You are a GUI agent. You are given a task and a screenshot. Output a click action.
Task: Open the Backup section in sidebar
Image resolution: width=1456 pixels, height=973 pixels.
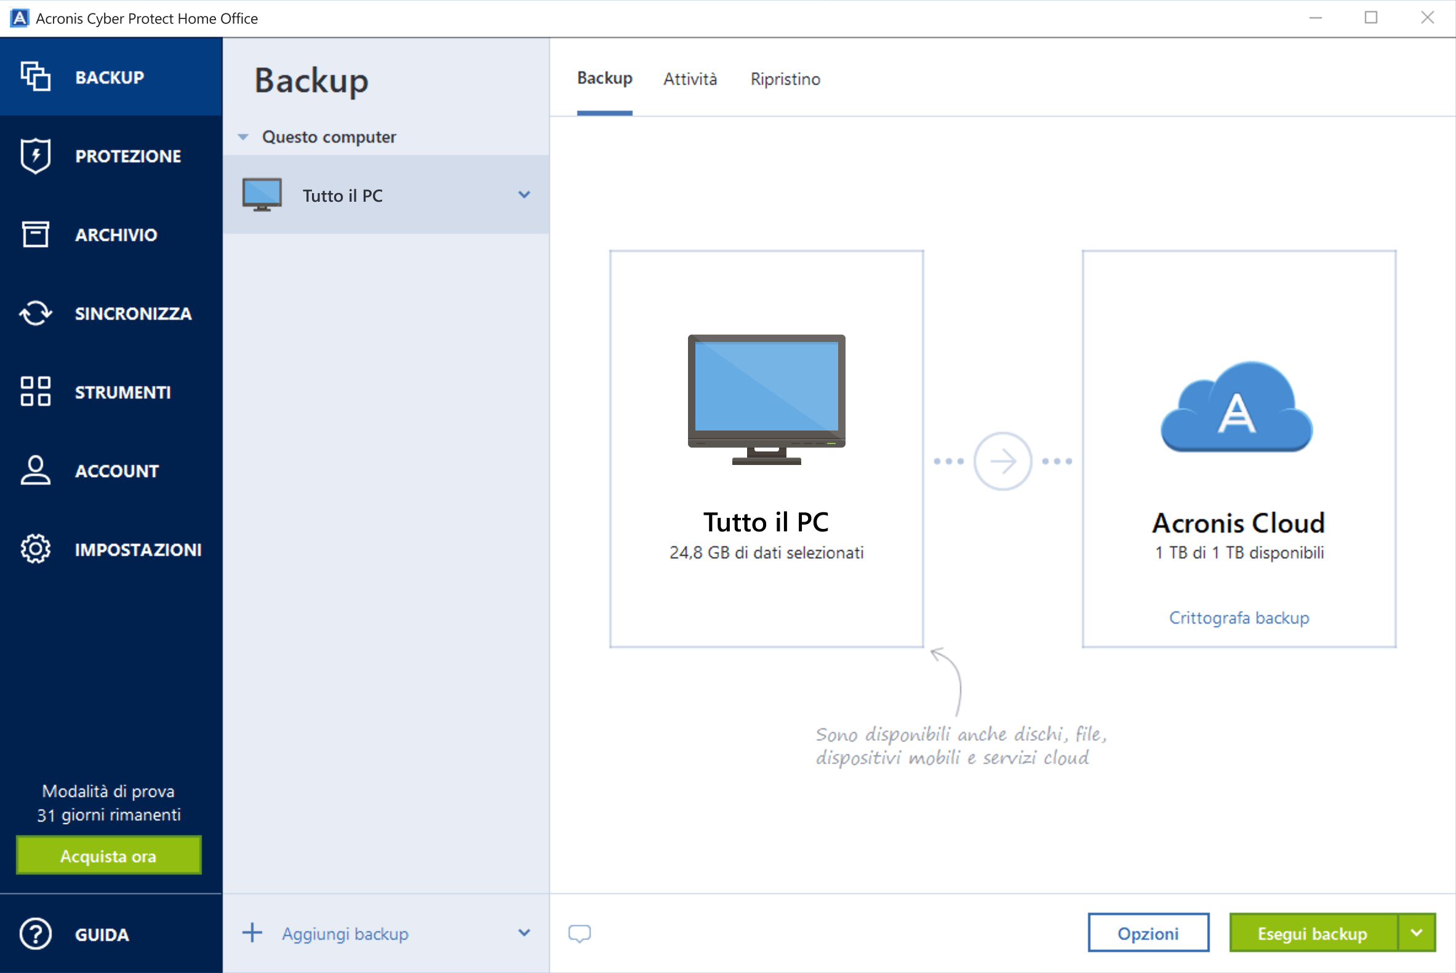[x=110, y=77]
